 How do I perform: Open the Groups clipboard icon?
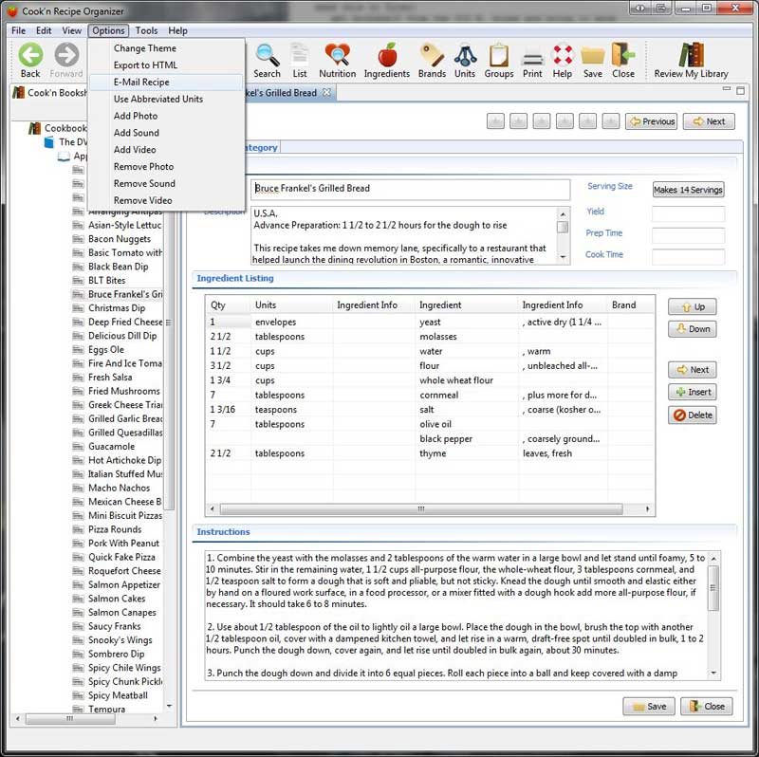click(499, 55)
